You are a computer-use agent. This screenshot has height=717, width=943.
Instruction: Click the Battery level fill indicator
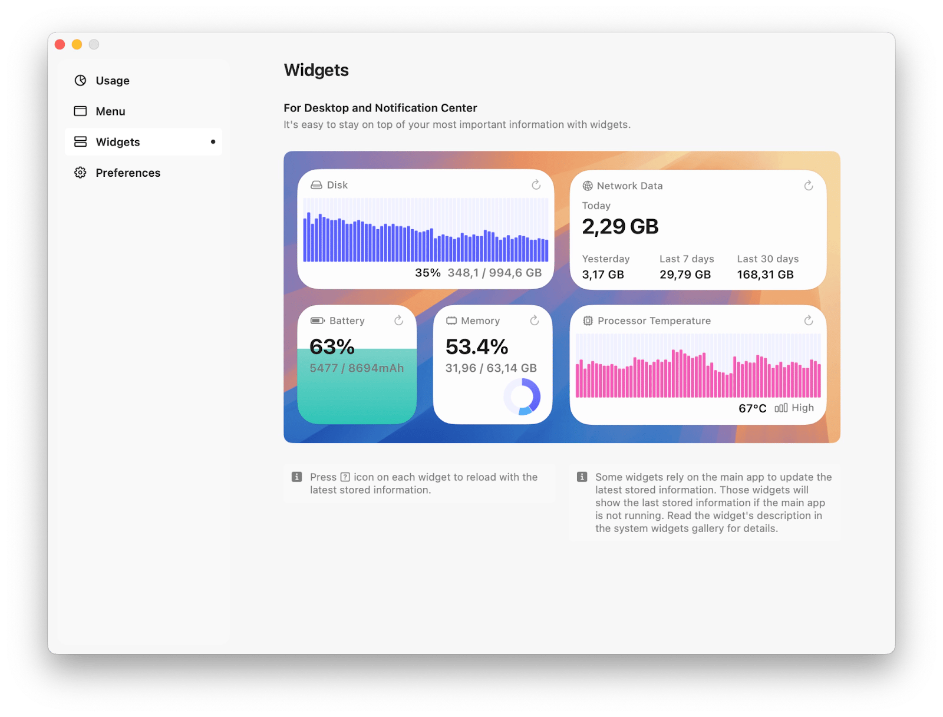tap(357, 386)
